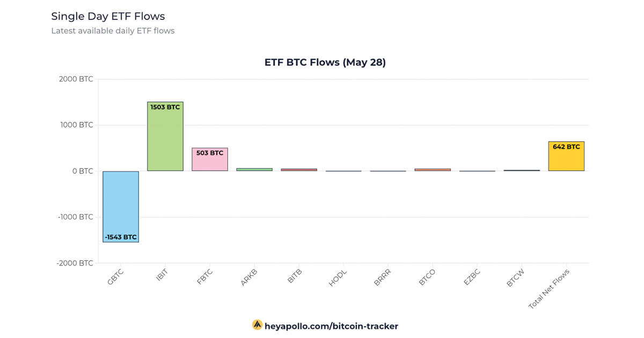Image resolution: width=644 pixels, height=338 pixels.
Task: Open the heyapollo.com/bitcoin-tracker link
Action: (331, 326)
